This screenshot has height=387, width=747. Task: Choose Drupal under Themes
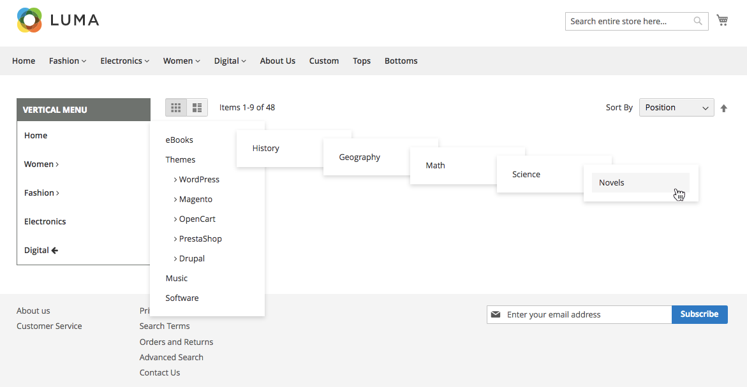189,258
